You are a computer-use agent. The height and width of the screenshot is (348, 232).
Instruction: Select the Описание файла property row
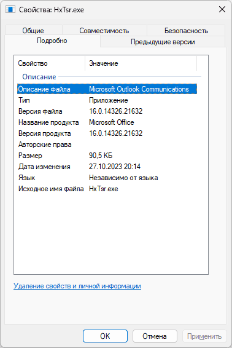pos(107,89)
